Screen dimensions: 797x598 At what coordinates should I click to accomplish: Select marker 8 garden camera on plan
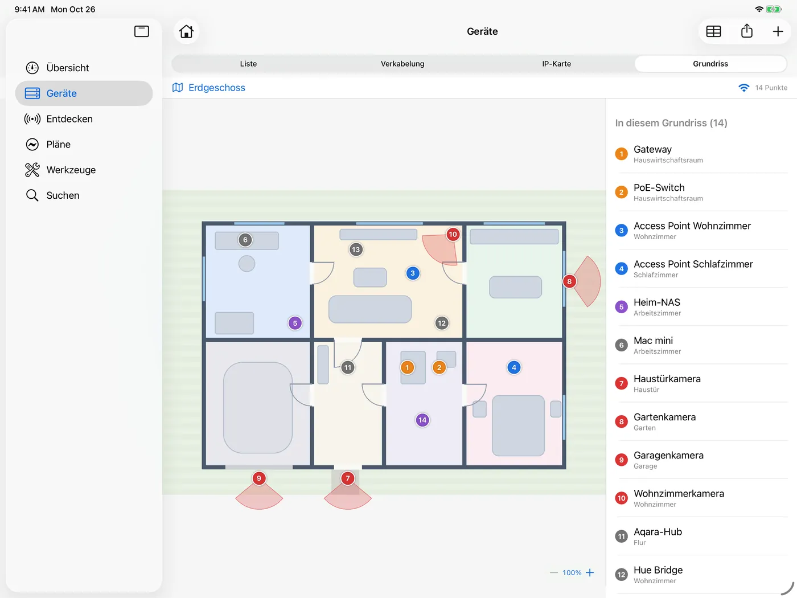tap(569, 281)
